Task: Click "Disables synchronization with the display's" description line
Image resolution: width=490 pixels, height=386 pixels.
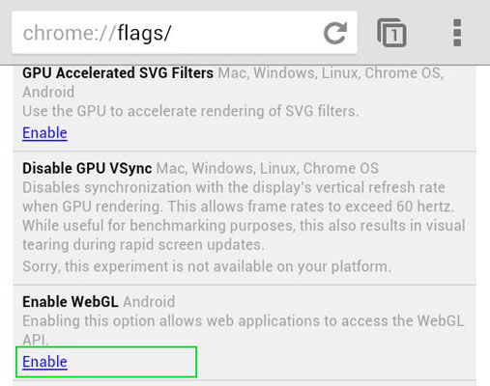Action: point(234,187)
